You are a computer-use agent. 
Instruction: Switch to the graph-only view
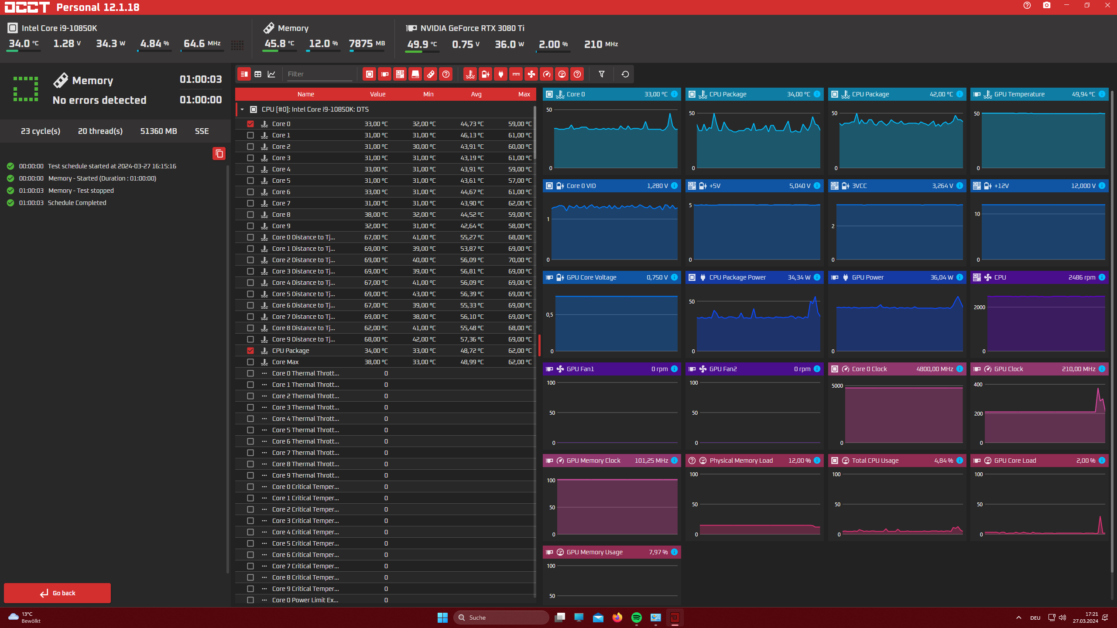tap(271, 74)
